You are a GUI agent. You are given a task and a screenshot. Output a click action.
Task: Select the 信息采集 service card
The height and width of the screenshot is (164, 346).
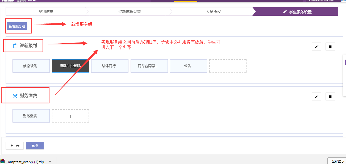(x=31, y=66)
